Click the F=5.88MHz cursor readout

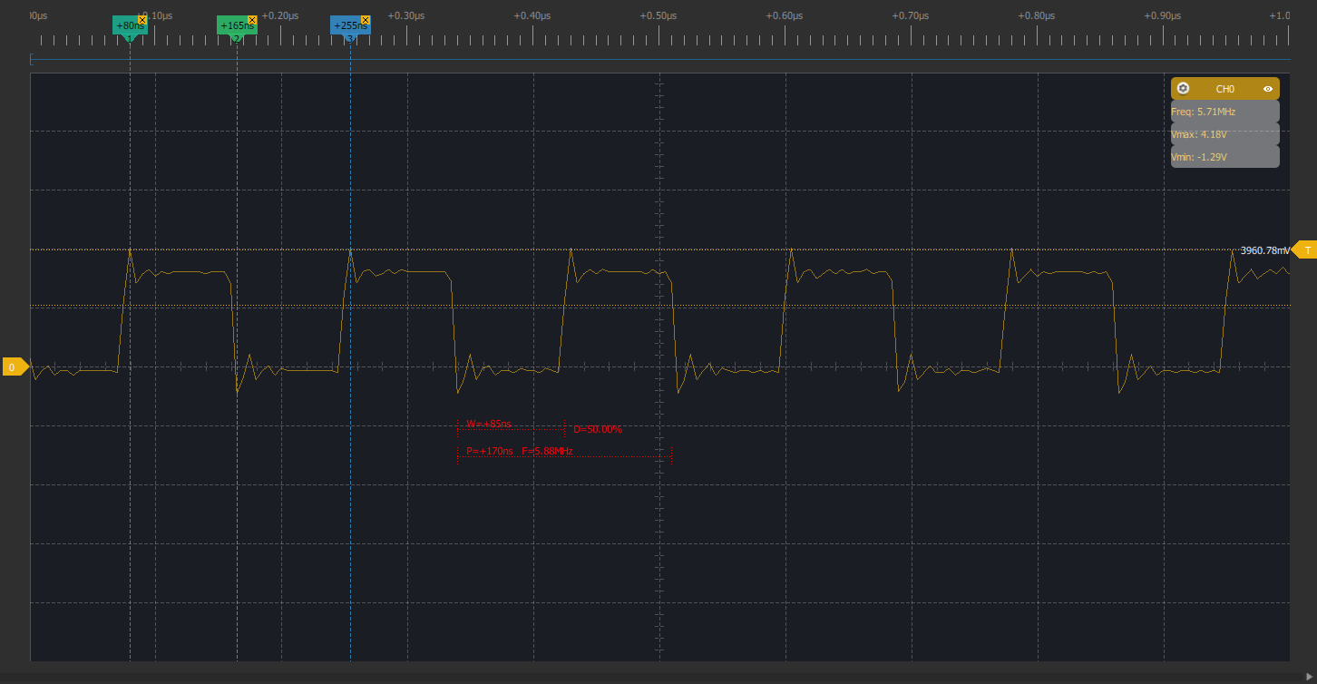(545, 450)
